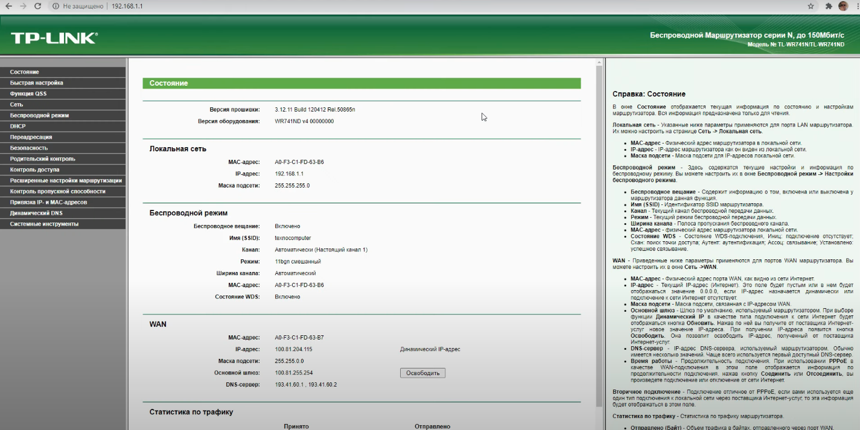
Task: Open the Chrome extensions puzzle icon
Action: point(829,6)
